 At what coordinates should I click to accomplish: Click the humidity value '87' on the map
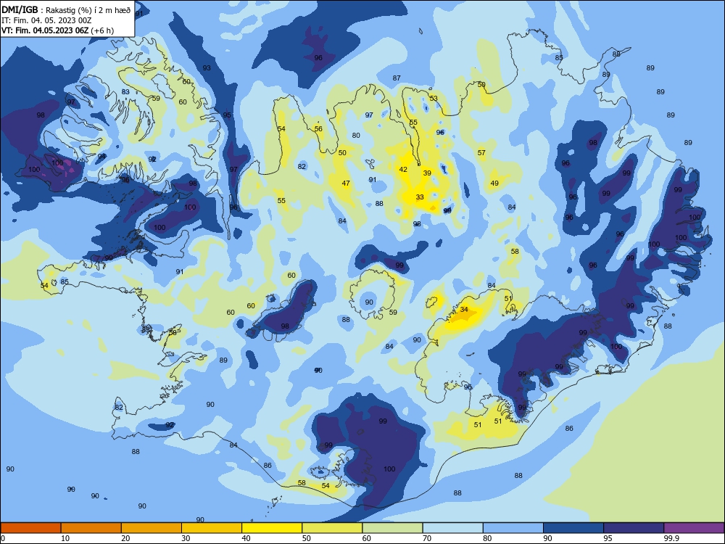pyautogui.click(x=397, y=78)
